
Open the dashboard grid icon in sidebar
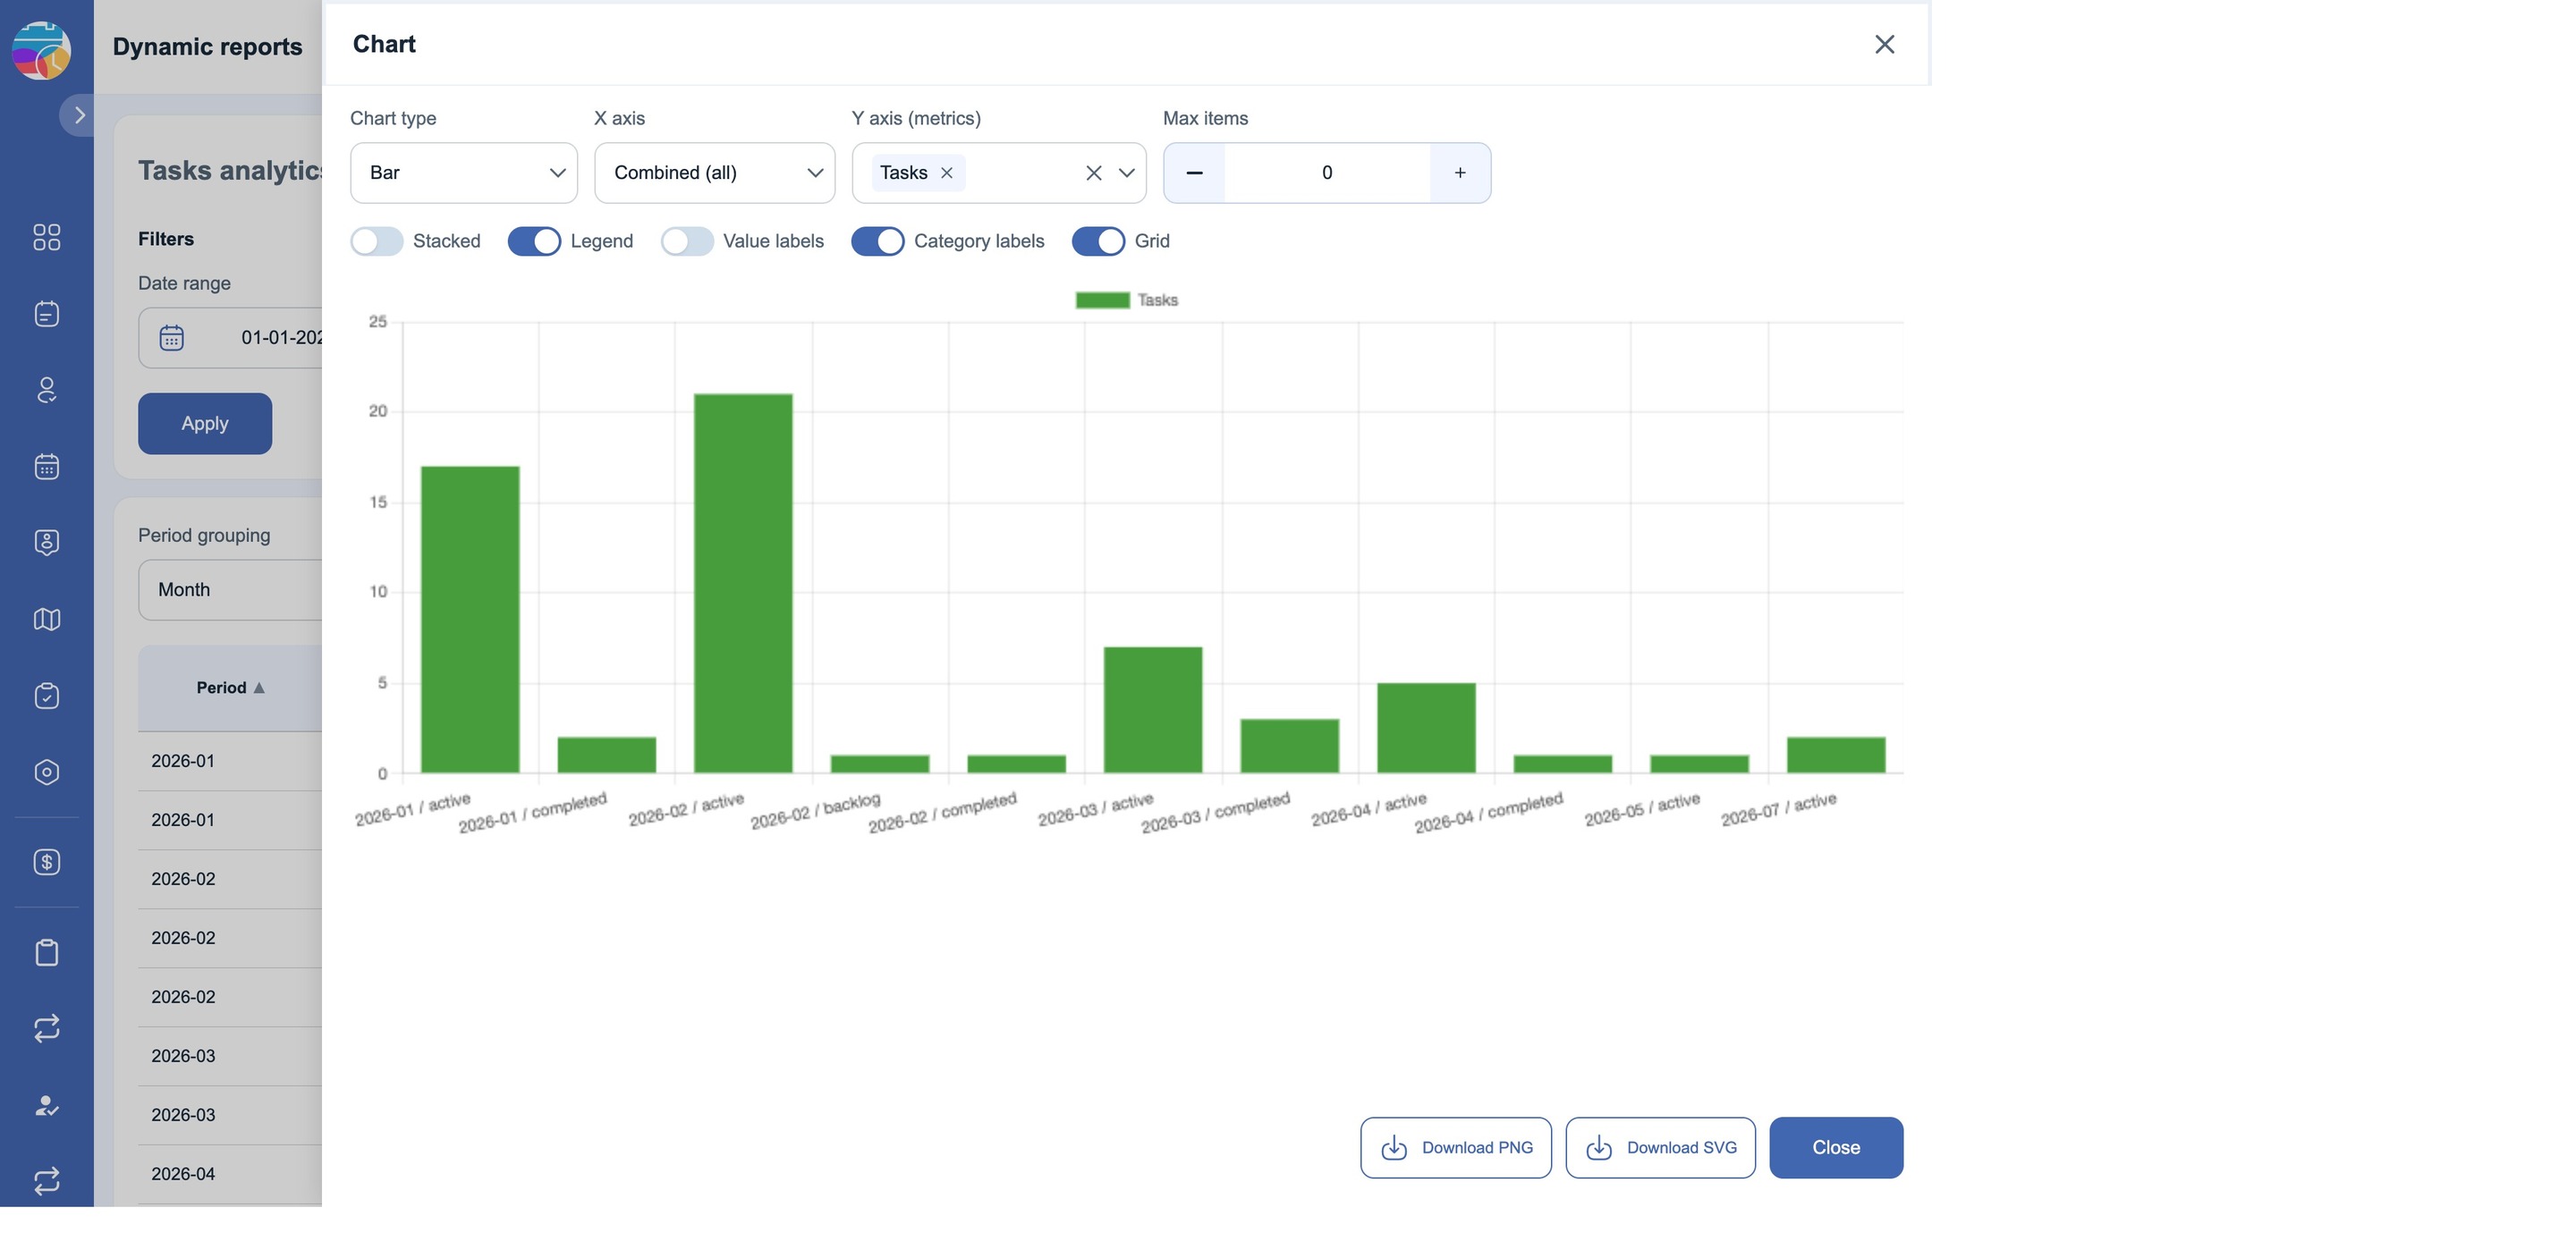coord(46,237)
